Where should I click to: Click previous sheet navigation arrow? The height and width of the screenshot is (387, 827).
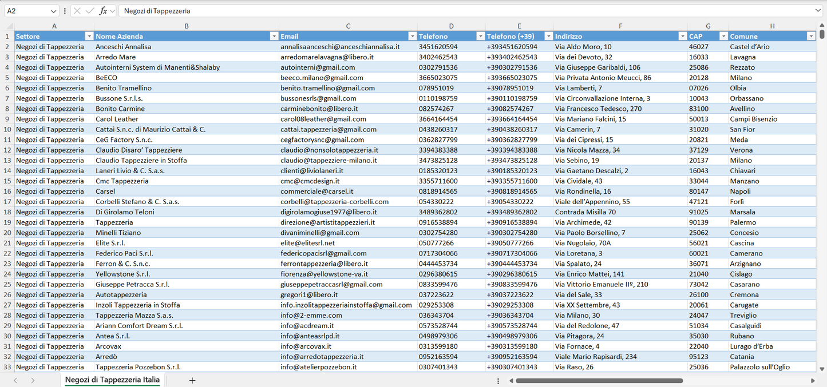15,380
